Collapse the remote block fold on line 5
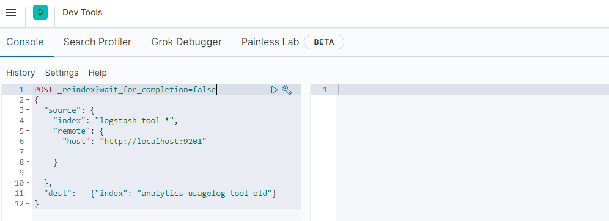609x221 pixels. (28, 131)
